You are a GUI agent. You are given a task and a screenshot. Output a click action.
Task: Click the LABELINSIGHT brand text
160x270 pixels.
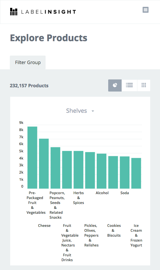click(x=49, y=12)
